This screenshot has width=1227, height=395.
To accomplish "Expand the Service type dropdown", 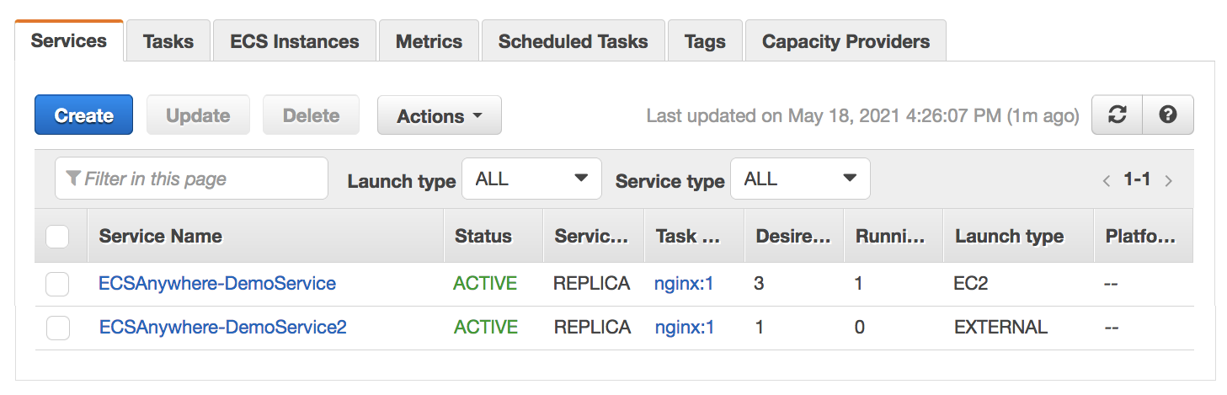I will click(x=799, y=179).
